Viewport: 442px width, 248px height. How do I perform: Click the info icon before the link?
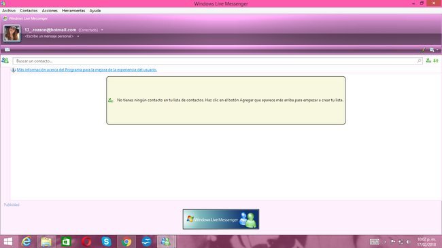[13, 70]
